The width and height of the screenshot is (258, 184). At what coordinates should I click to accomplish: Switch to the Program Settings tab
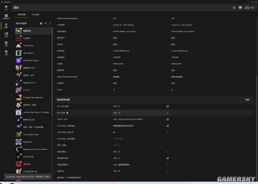22,15
